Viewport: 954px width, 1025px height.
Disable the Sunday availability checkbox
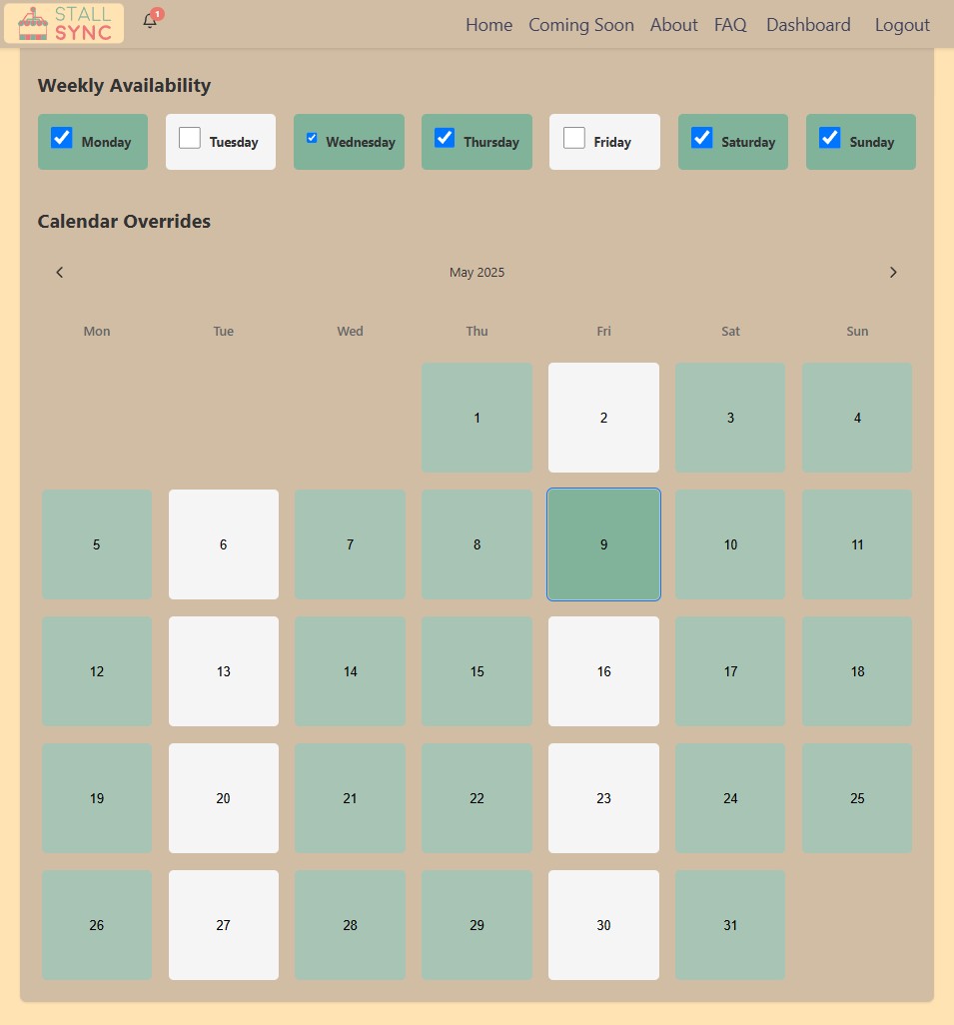tap(830, 138)
